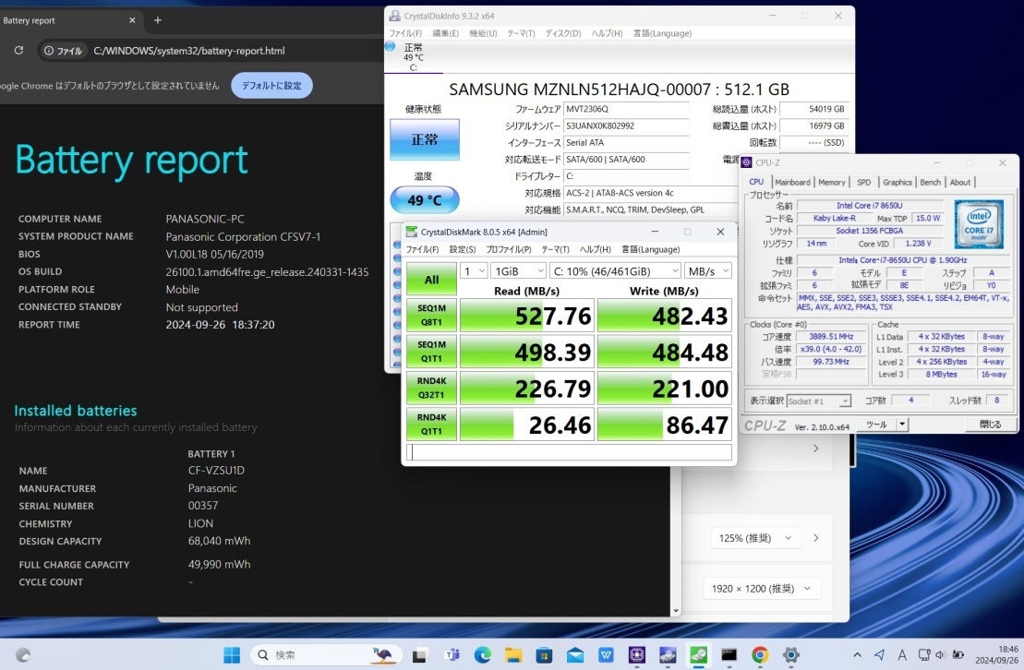Click the Chrome address bar URL
1024x670 pixels.
click(x=189, y=51)
